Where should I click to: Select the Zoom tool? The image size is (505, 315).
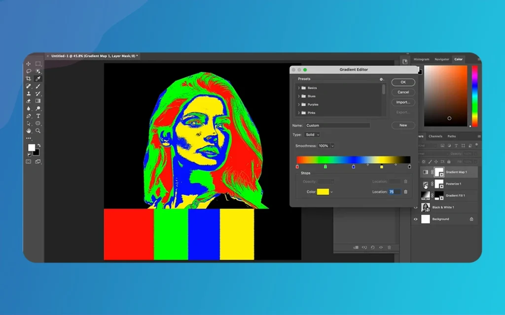(38, 131)
